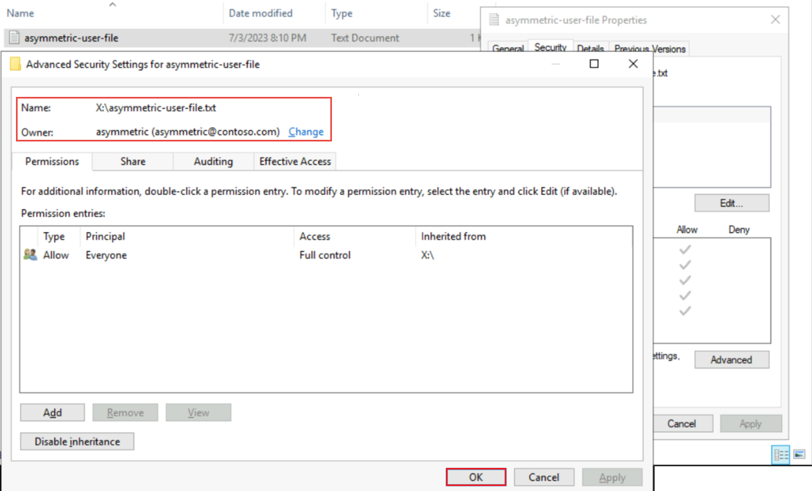Click the Add permission entry button
The width and height of the screenshot is (812, 491).
coord(52,412)
